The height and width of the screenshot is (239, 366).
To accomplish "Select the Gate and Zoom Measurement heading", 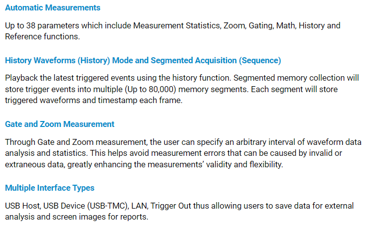I will point(59,124).
